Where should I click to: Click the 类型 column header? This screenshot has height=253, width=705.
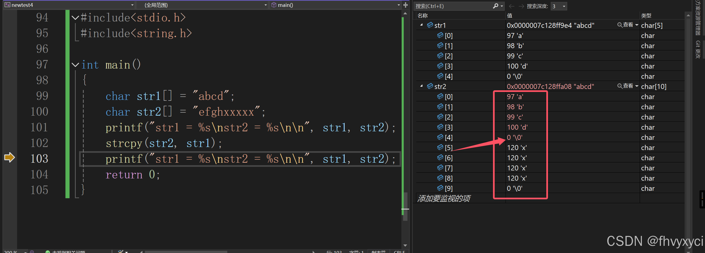(646, 16)
